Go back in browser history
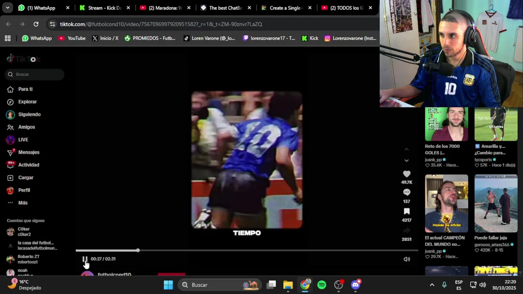Screen dimensions: 523x294 pyautogui.click(x=9, y=24)
